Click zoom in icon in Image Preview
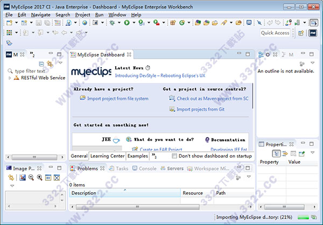 coord(39,178)
